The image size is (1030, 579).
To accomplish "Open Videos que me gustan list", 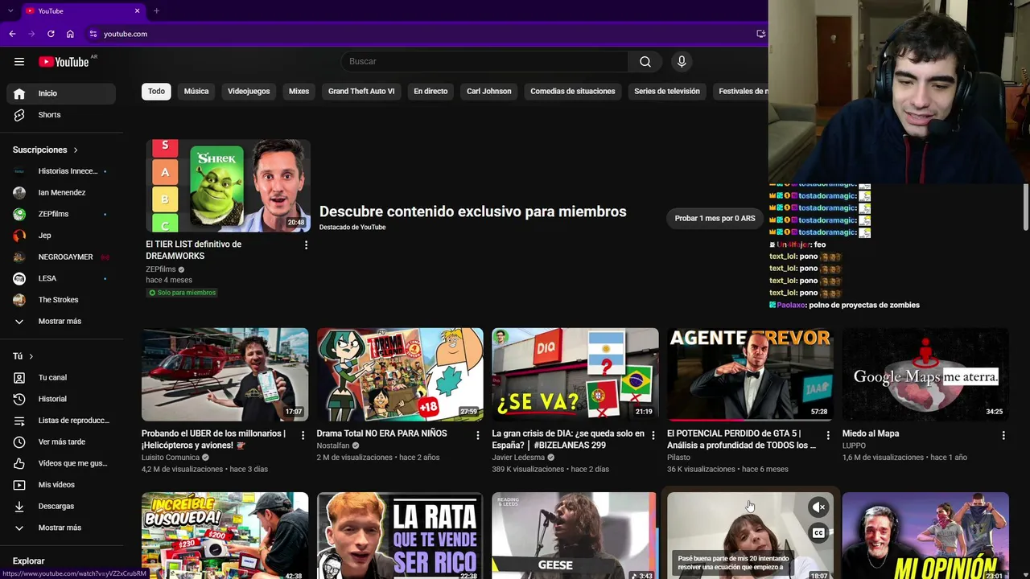I will (61, 463).
